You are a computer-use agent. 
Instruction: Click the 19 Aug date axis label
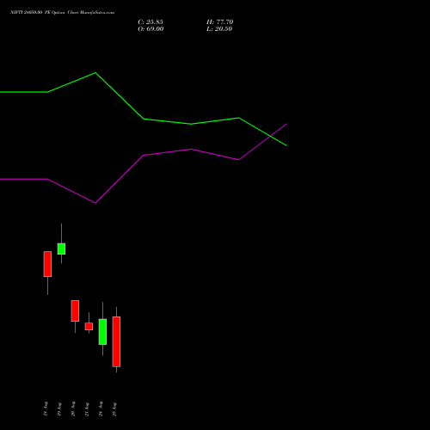pos(59,408)
